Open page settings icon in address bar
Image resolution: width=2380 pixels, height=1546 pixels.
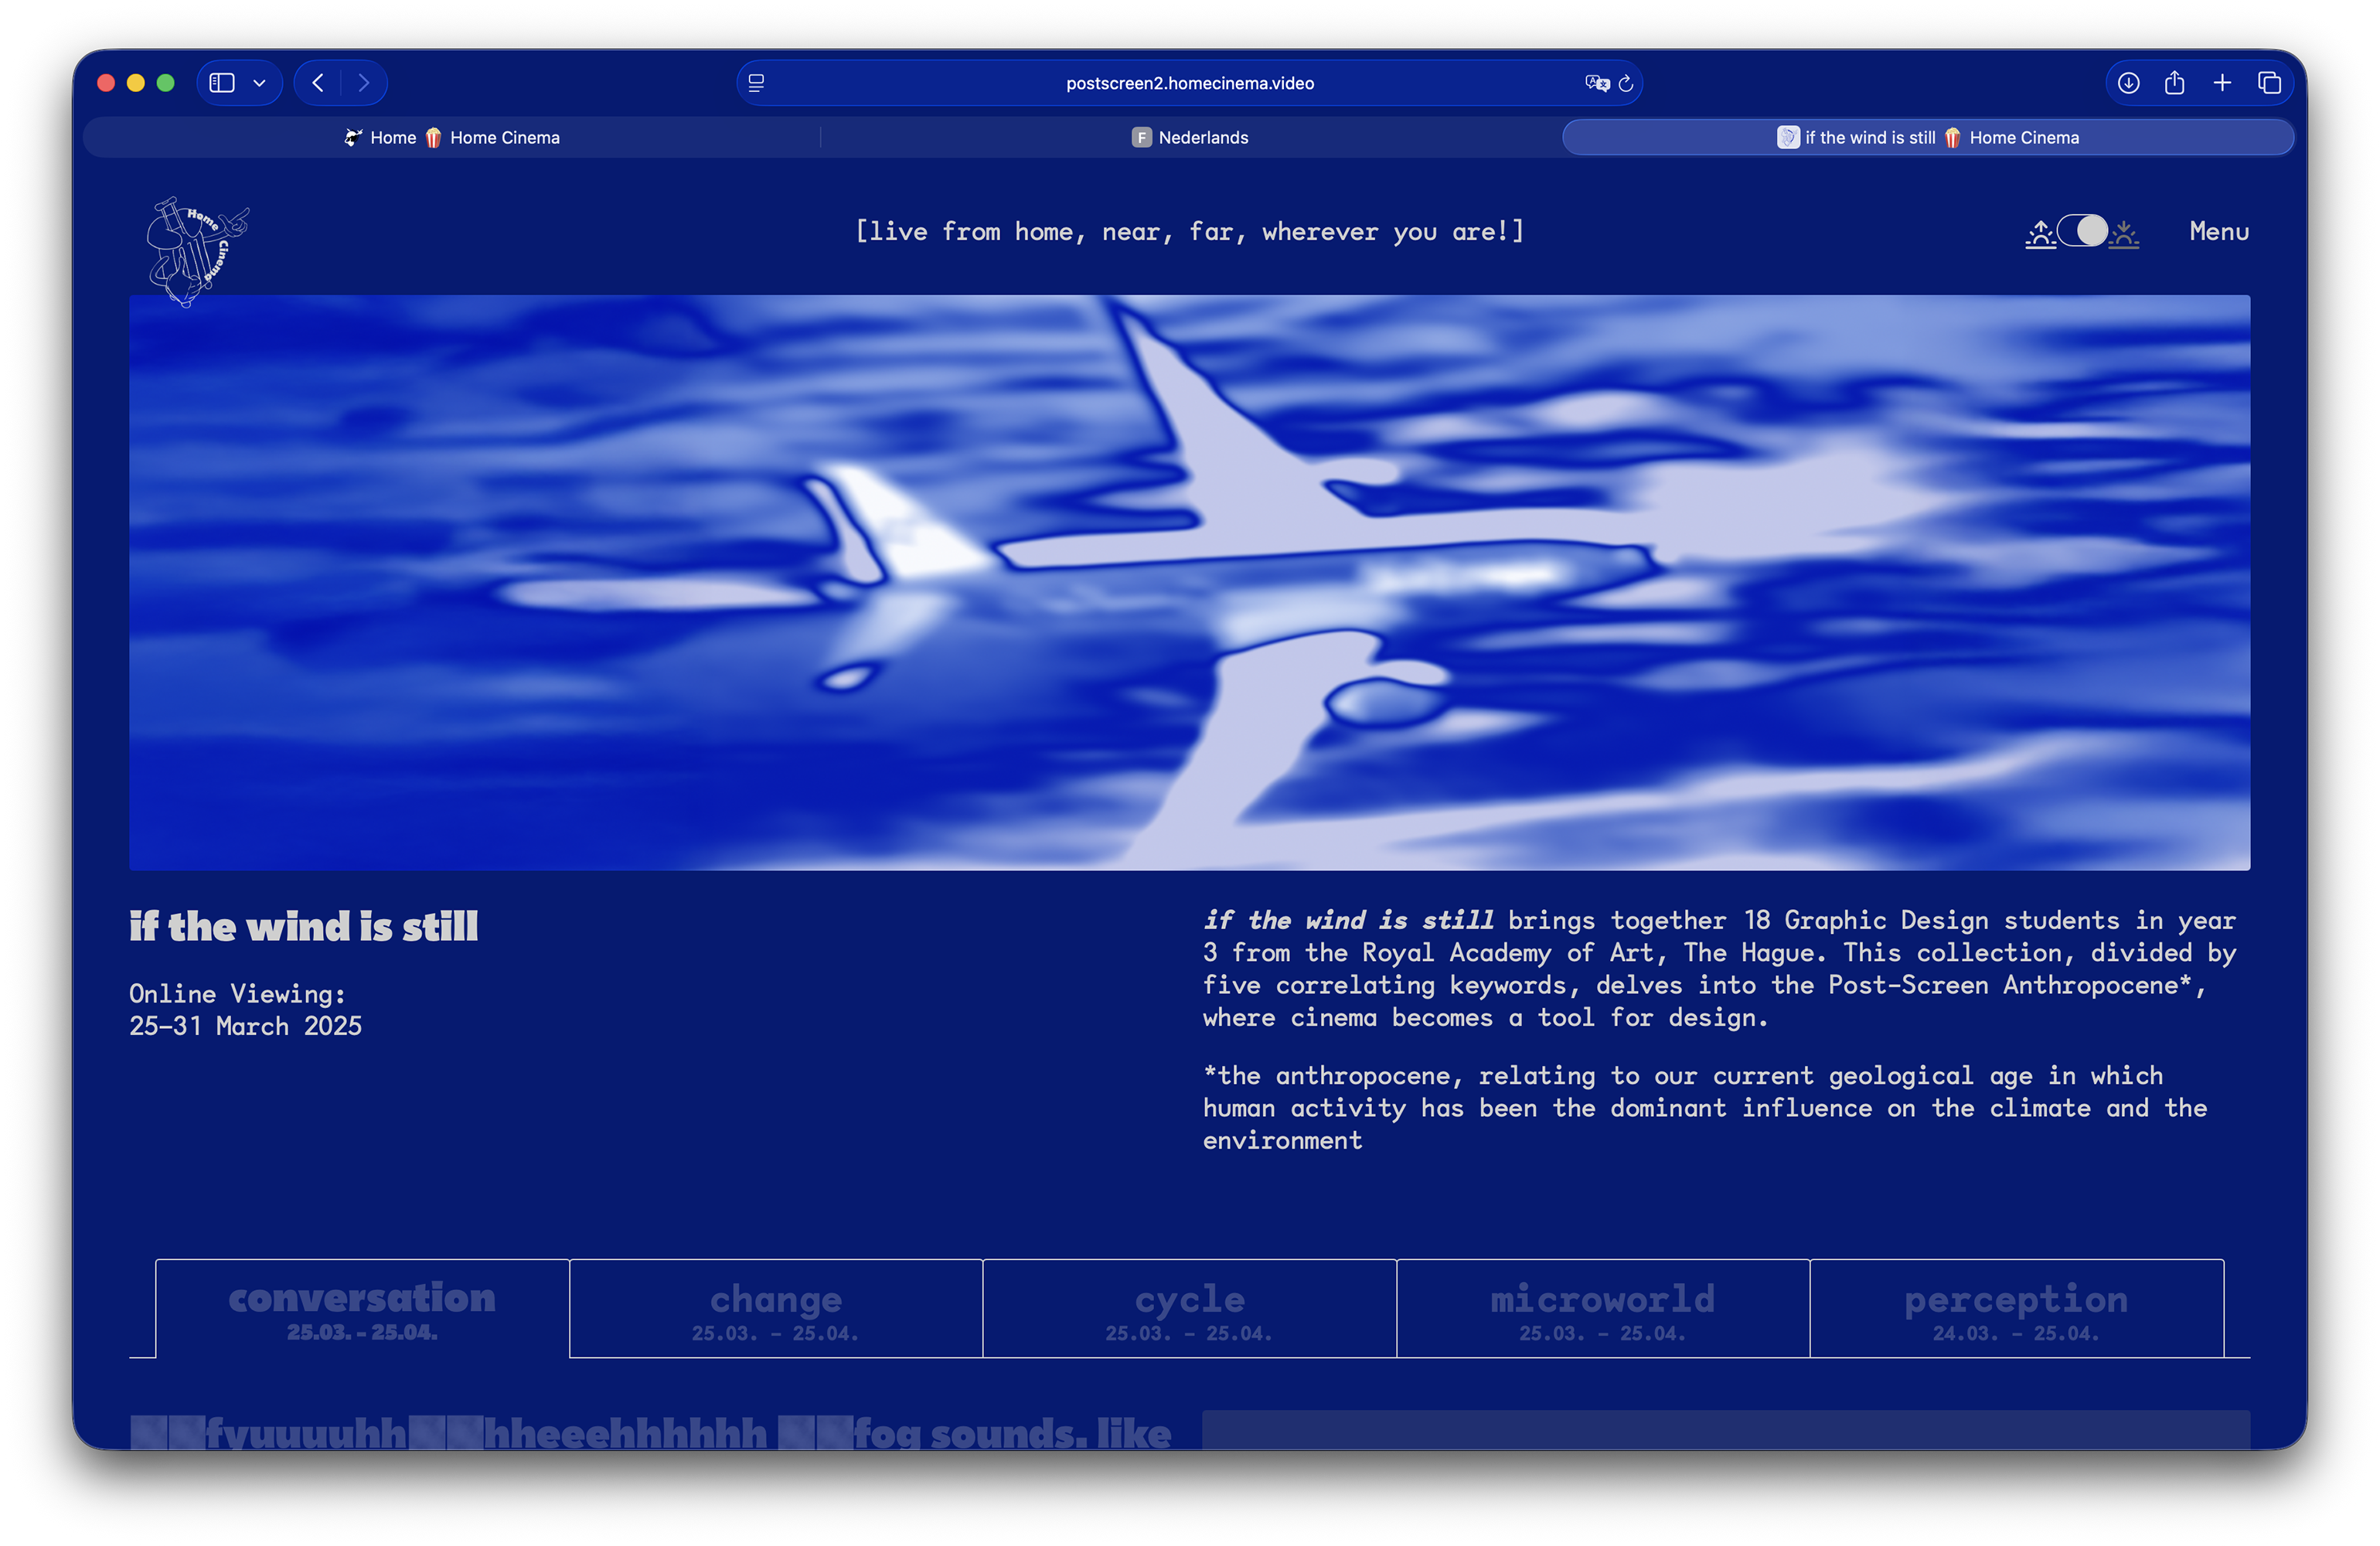757,83
